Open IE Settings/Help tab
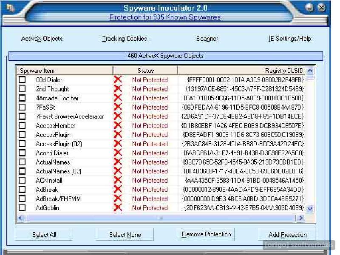The height and width of the screenshot is (255, 340). [290, 39]
